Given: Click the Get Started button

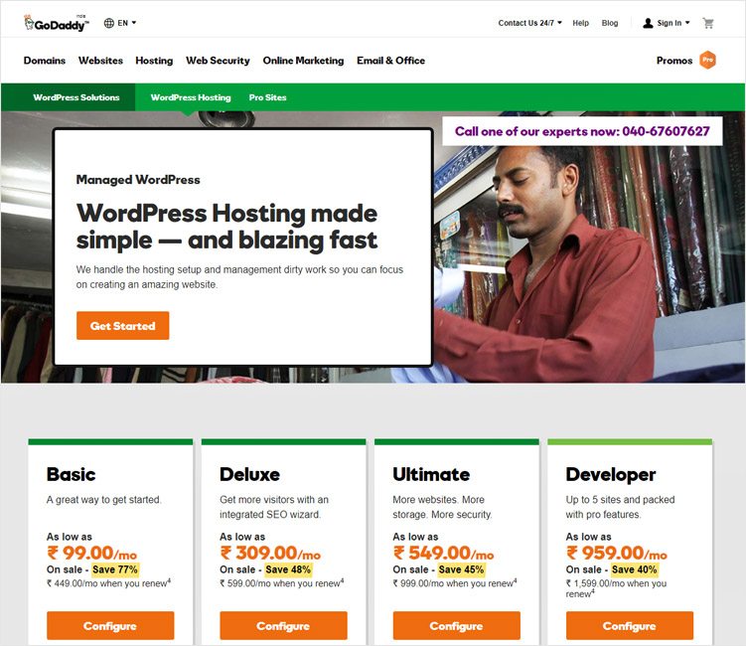Looking at the screenshot, I should (x=123, y=326).
